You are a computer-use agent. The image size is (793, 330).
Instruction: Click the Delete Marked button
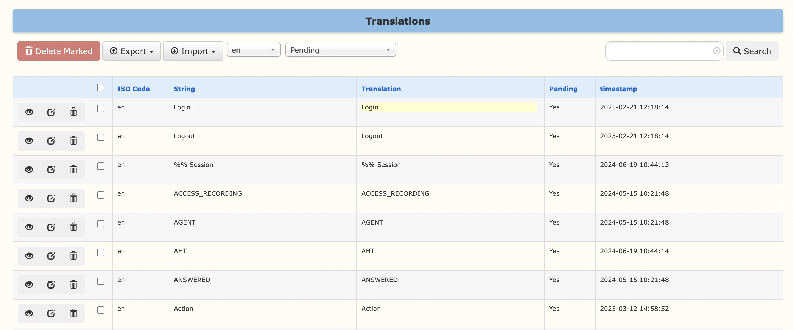click(x=58, y=51)
